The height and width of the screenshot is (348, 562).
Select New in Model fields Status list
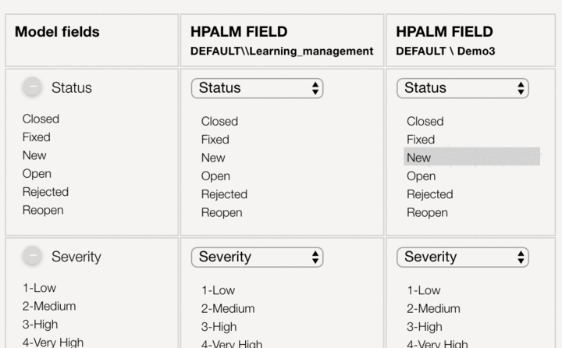click(34, 155)
